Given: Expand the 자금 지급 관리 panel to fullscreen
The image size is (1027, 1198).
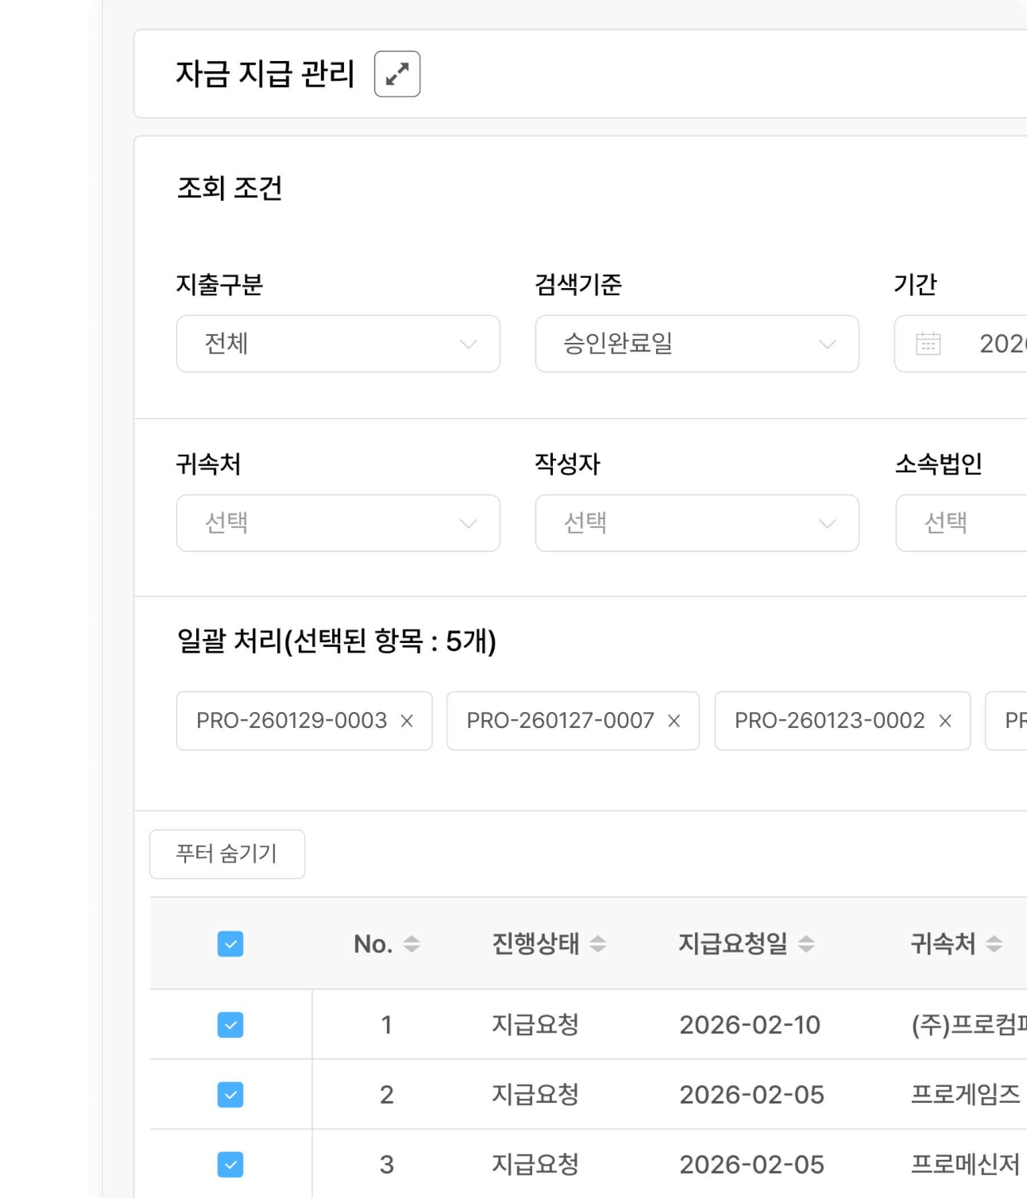Looking at the screenshot, I should coord(397,74).
